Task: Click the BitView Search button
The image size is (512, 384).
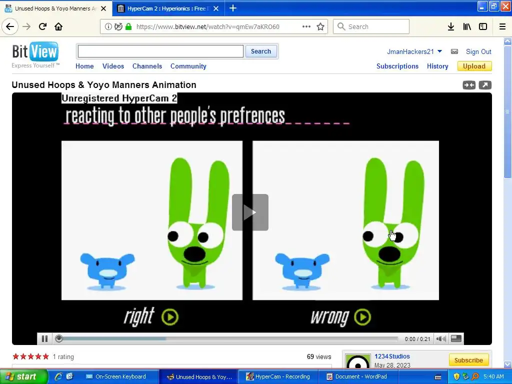Action: (261, 51)
